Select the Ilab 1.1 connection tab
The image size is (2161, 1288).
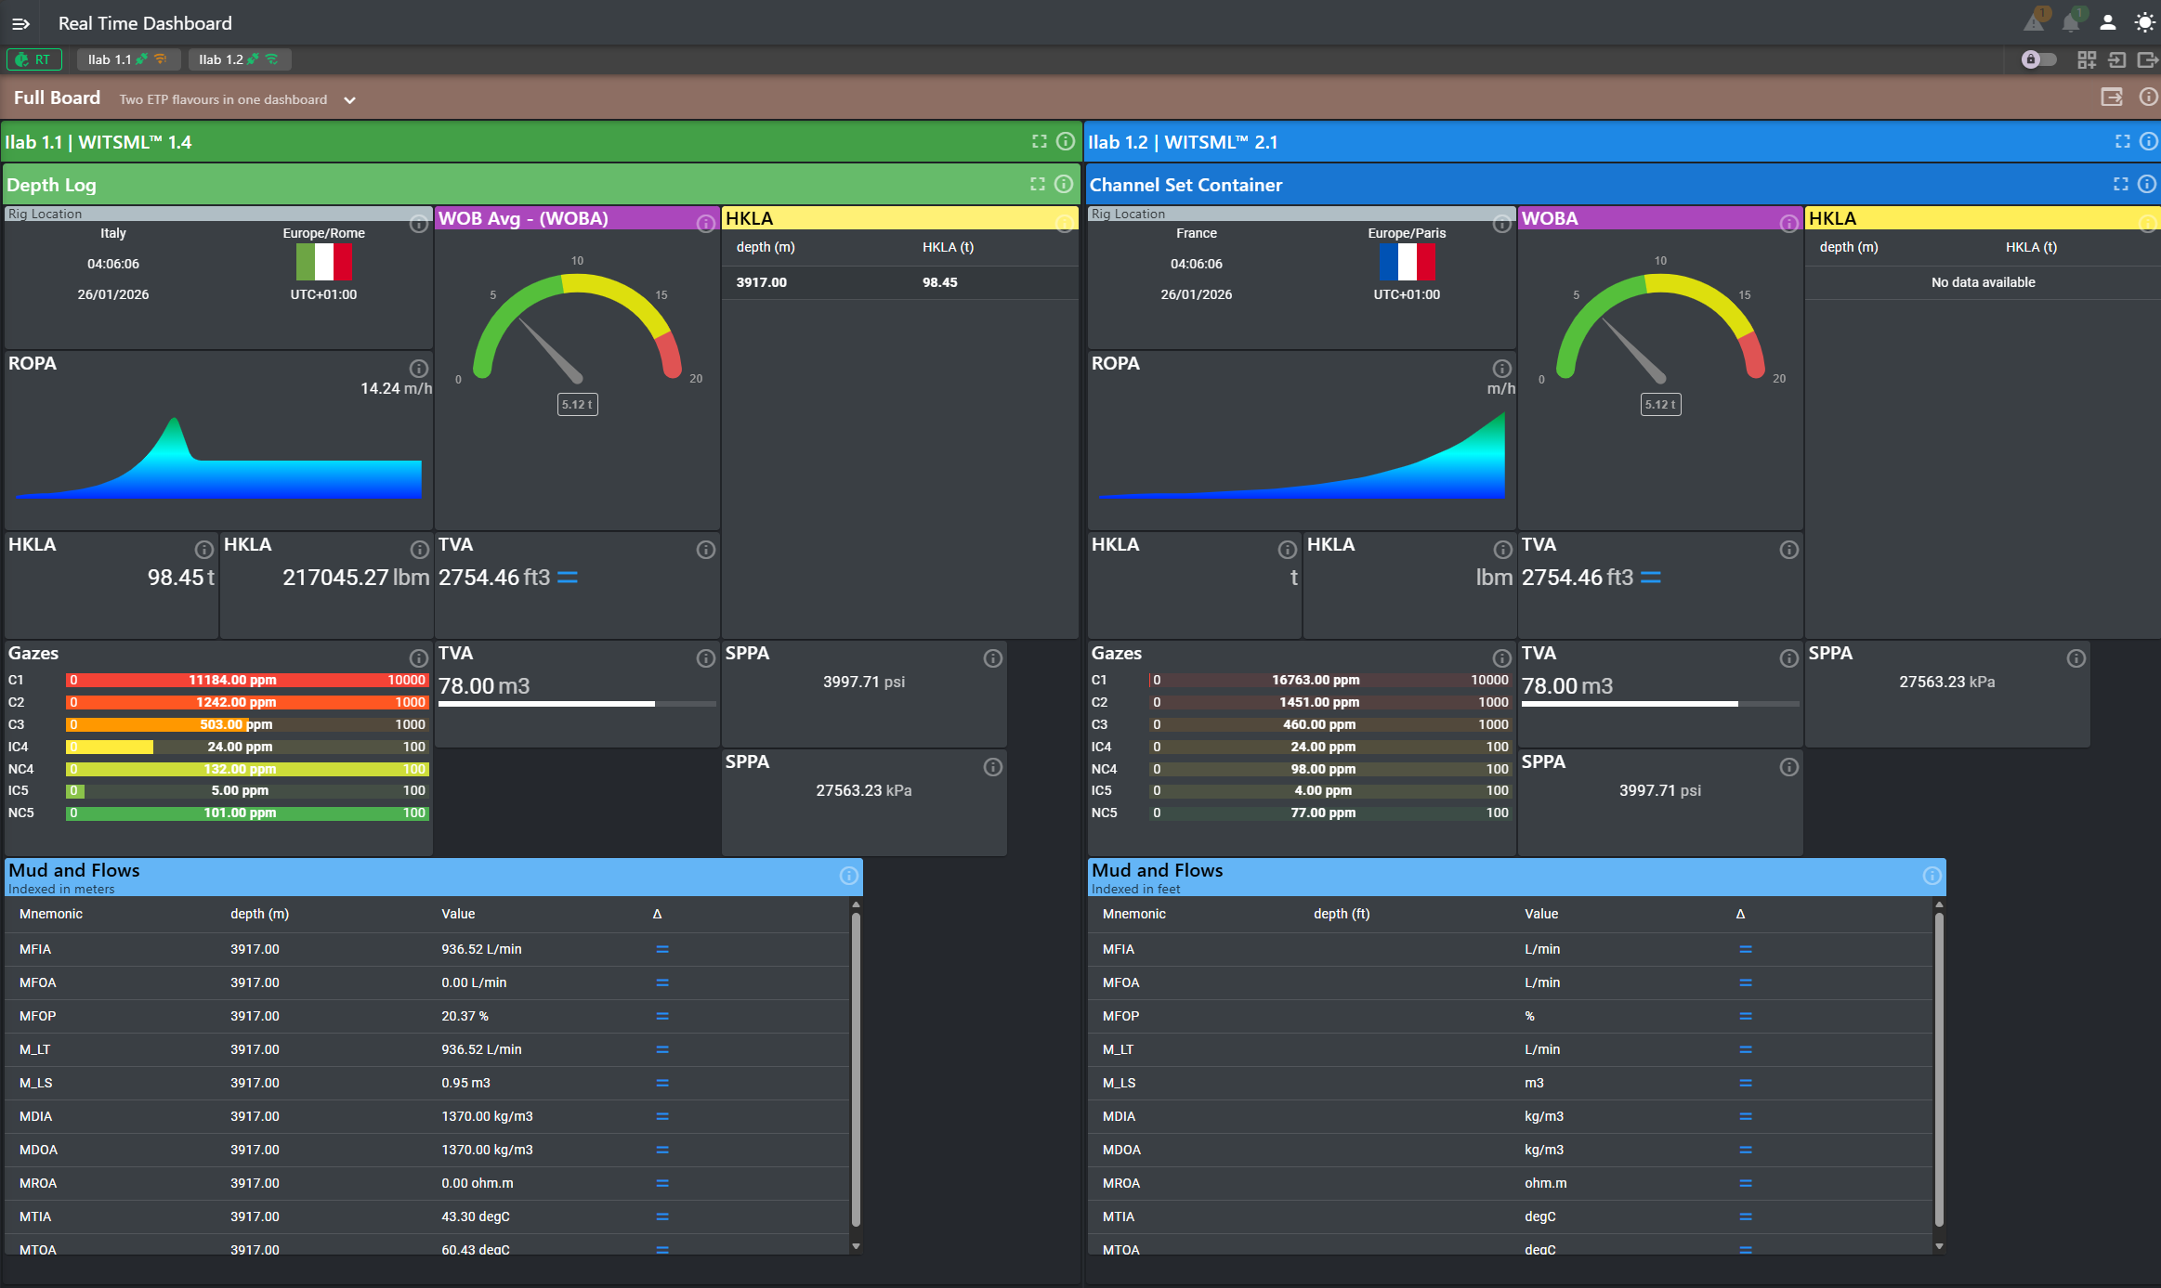click(127, 59)
